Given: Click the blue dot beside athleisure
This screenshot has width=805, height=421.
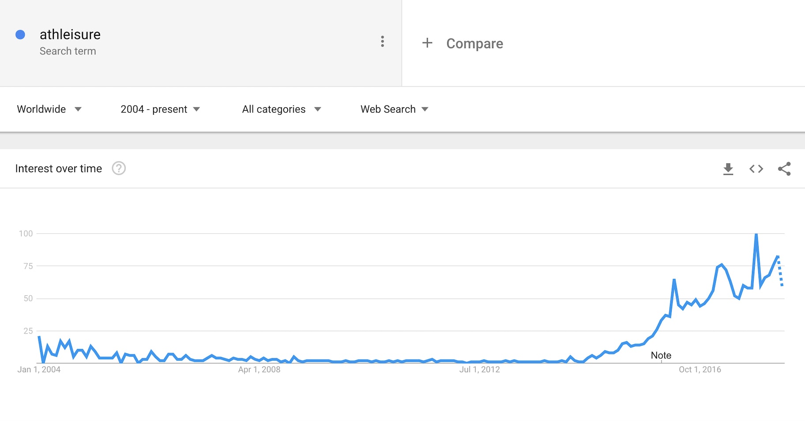Looking at the screenshot, I should 20,34.
